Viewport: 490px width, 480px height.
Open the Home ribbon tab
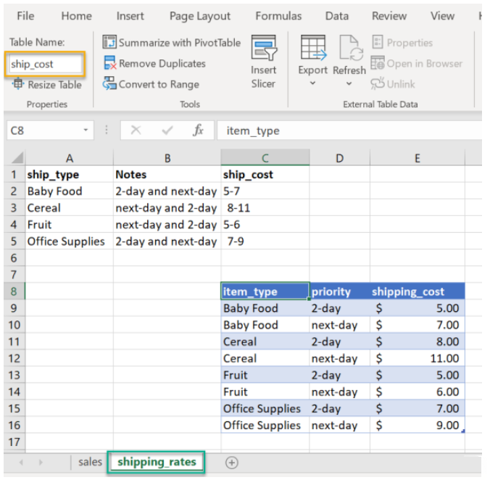[x=77, y=16]
